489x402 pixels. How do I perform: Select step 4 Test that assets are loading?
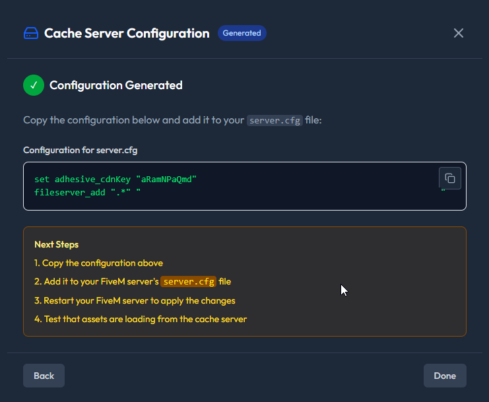tap(141, 319)
